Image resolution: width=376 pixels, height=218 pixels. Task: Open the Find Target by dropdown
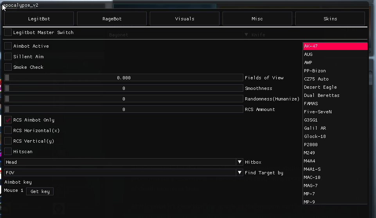240,173
